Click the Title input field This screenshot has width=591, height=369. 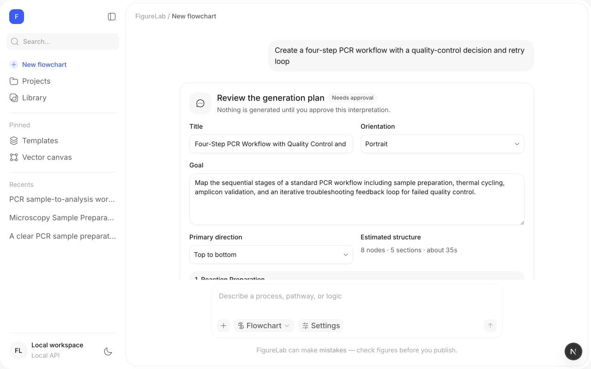pos(271,144)
